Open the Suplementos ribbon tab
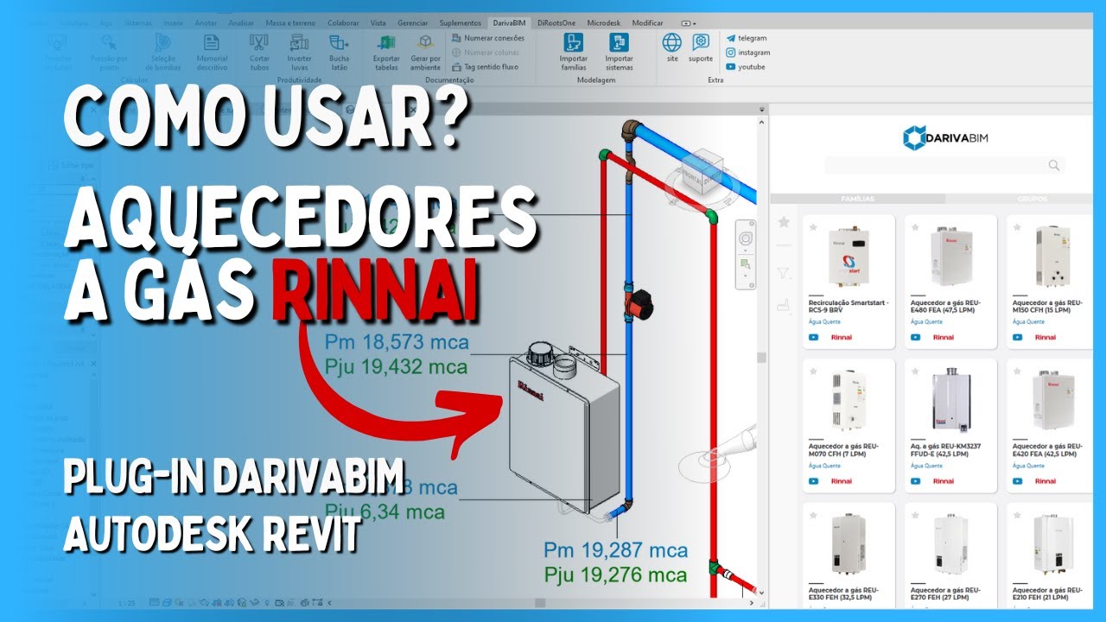This screenshot has width=1106, height=622. coord(460,22)
